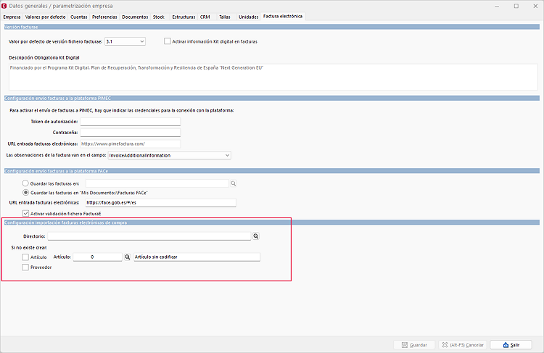Toggle Activar validación fichero FacturaE checkbox
The height and width of the screenshot is (353, 544).
point(25,213)
